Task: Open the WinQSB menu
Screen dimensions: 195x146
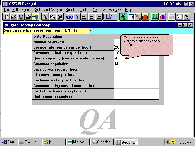Action: 115,9
